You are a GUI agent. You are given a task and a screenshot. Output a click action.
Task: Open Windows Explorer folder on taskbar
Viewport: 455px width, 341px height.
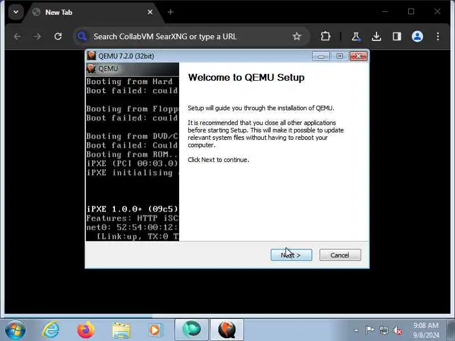click(121, 331)
